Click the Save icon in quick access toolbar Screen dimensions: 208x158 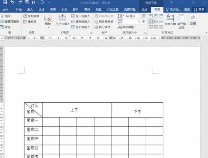coord(5,2)
